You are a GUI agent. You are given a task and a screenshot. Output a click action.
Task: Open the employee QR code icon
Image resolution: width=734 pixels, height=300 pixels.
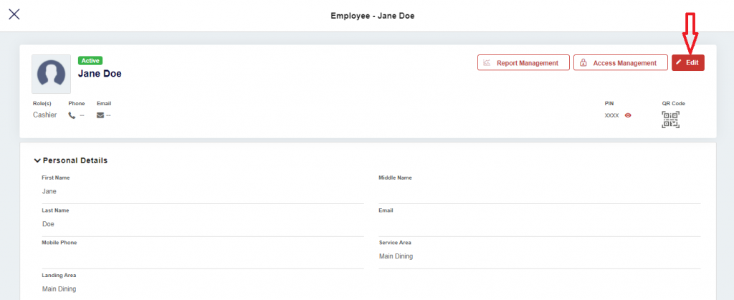670,120
